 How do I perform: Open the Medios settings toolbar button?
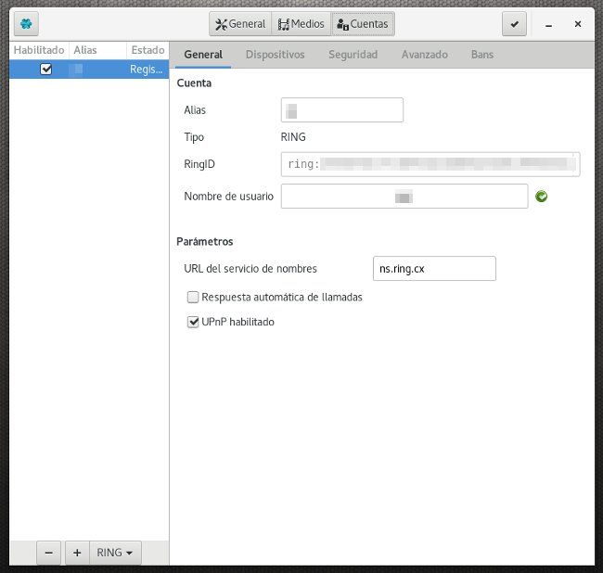click(x=301, y=24)
